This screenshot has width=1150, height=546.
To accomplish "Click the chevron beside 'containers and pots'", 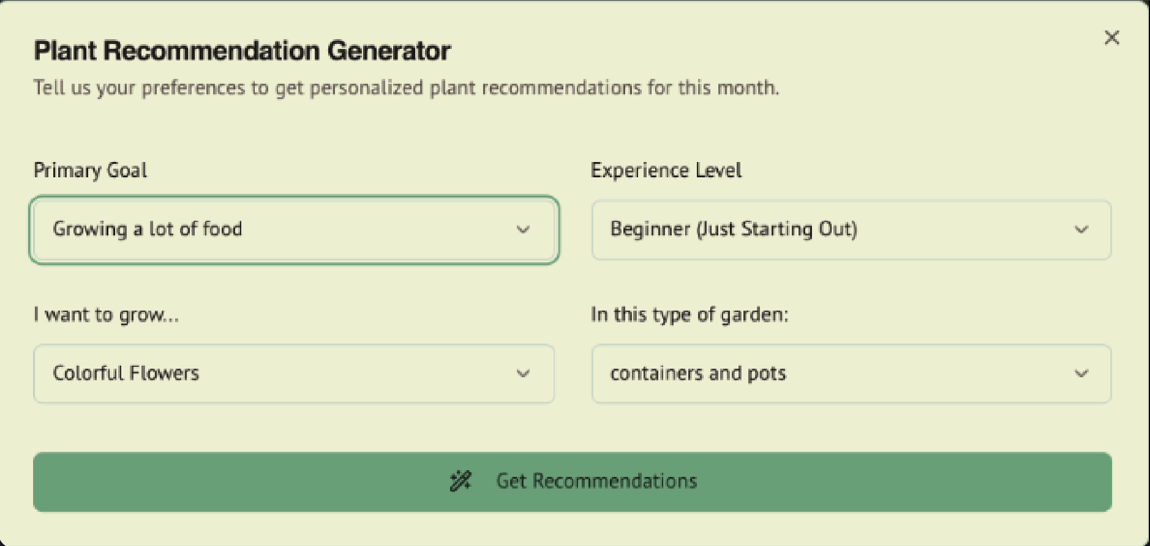I will tap(1081, 374).
